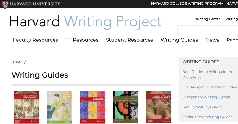This screenshot has width=238, height=124.
Task: Open Ethical Reasoning 15 guide cover
Action: point(26,107)
